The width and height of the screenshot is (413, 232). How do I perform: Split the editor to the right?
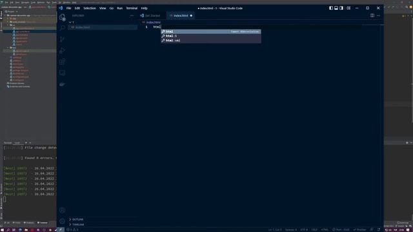tap(372, 15)
